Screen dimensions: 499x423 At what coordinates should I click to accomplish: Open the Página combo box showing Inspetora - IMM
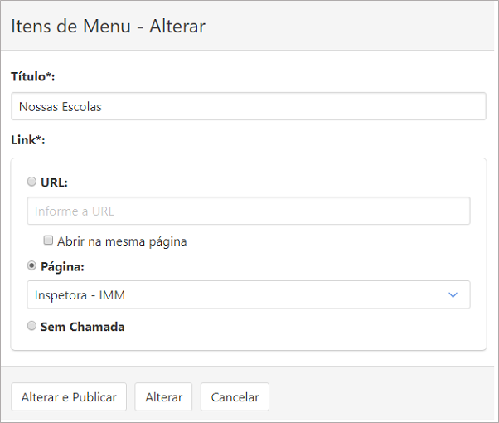[249, 294]
